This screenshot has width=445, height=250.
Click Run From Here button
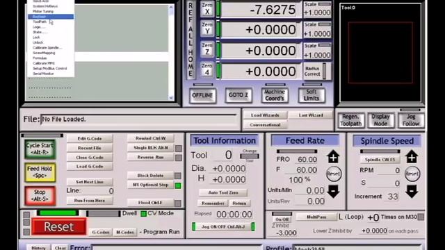pyautogui.click(x=90, y=201)
